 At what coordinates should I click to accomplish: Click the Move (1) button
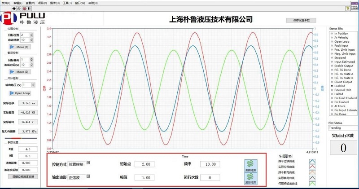click(20, 47)
